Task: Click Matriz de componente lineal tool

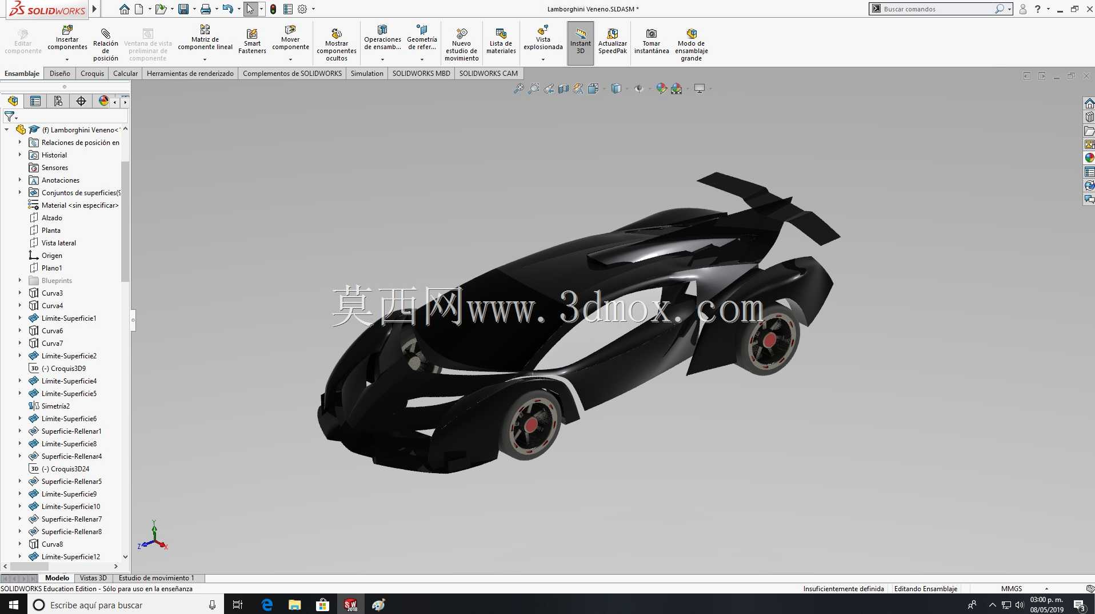Action: point(205,38)
